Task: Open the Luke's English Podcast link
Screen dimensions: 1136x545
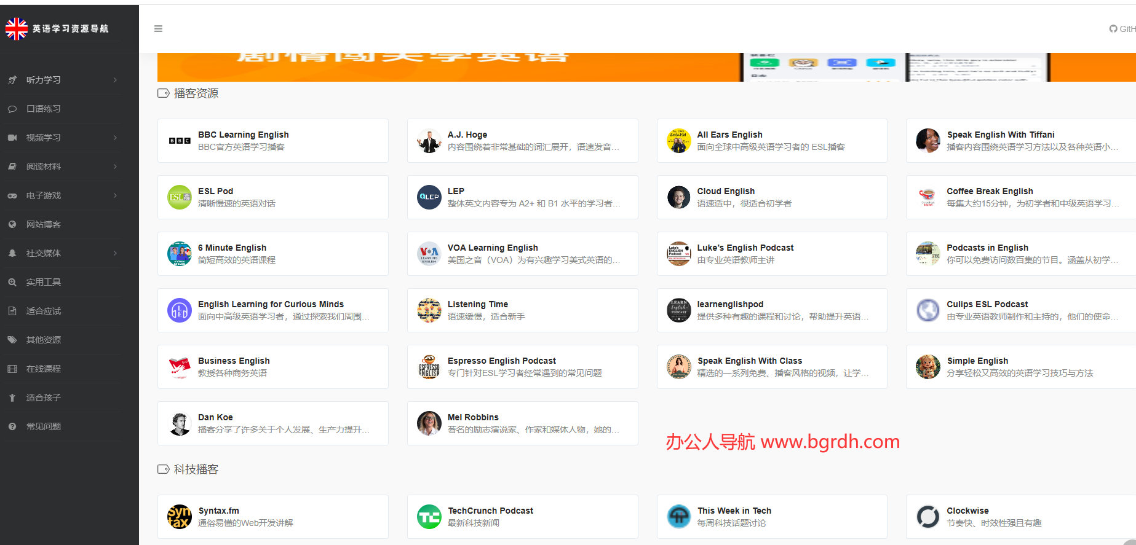Action: [745, 248]
